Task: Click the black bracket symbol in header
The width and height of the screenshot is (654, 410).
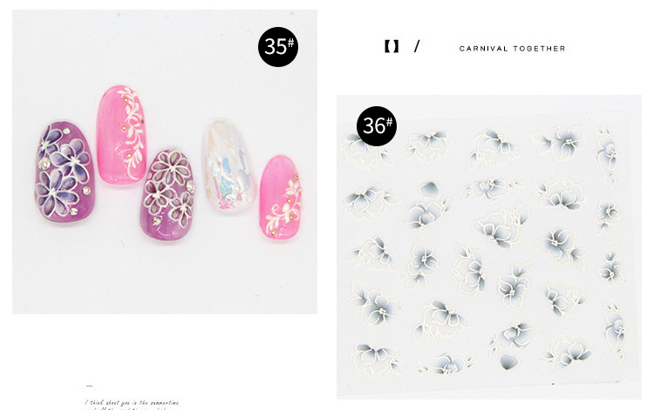Action: (392, 47)
